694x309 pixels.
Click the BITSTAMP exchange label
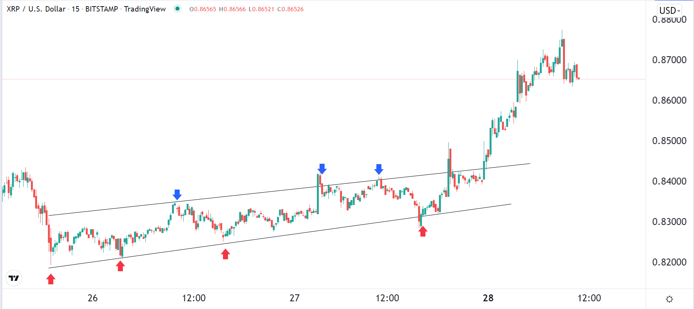click(x=102, y=9)
